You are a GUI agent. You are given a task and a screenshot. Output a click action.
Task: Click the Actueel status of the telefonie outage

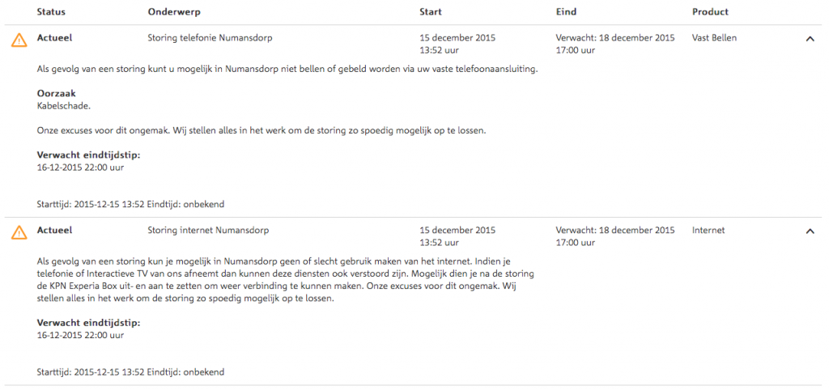[x=54, y=38]
